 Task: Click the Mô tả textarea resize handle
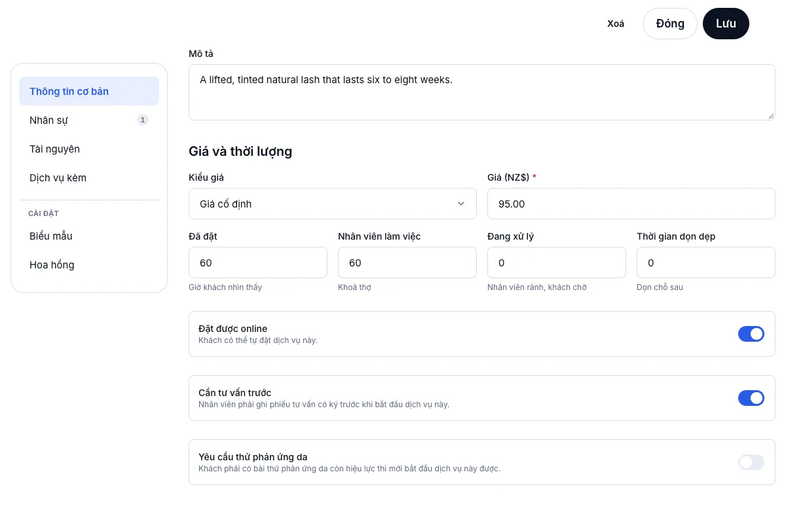click(770, 115)
